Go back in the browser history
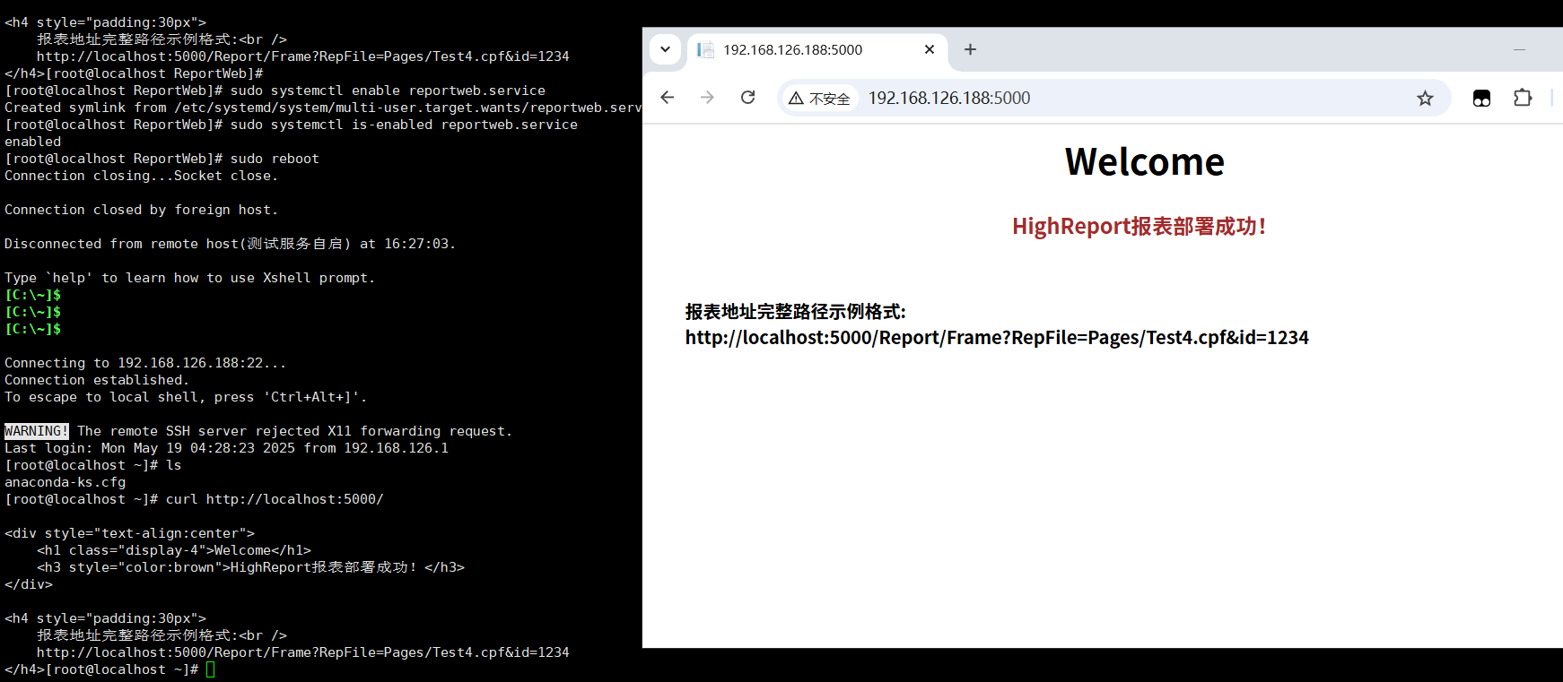The height and width of the screenshot is (682, 1563). [667, 98]
